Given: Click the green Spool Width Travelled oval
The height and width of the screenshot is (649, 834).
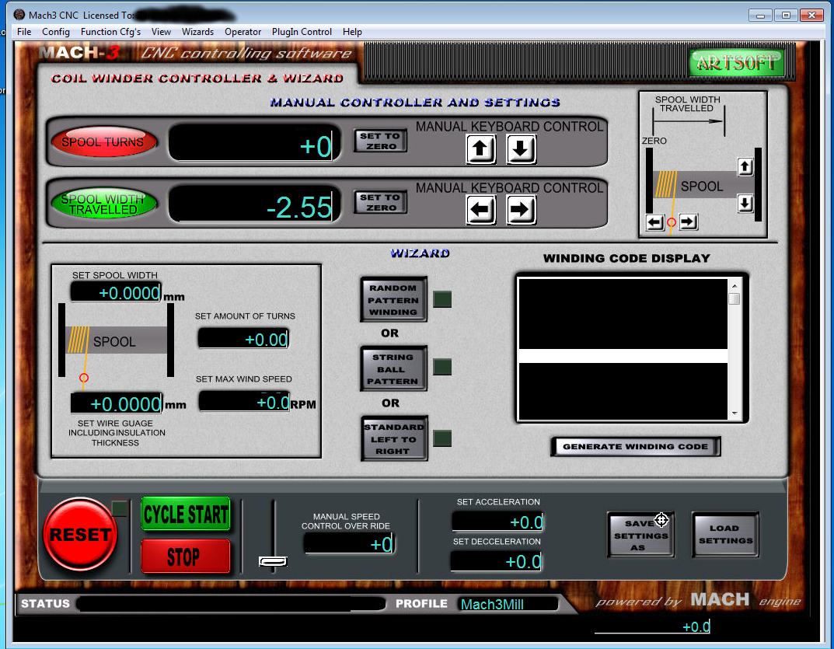Looking at the screenshot, I should coord(103,203).
